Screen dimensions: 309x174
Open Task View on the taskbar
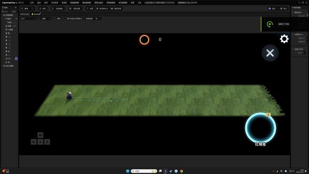coord(160,171)
